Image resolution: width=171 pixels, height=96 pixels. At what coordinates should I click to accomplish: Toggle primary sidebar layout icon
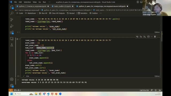click(x=138, y=2)
